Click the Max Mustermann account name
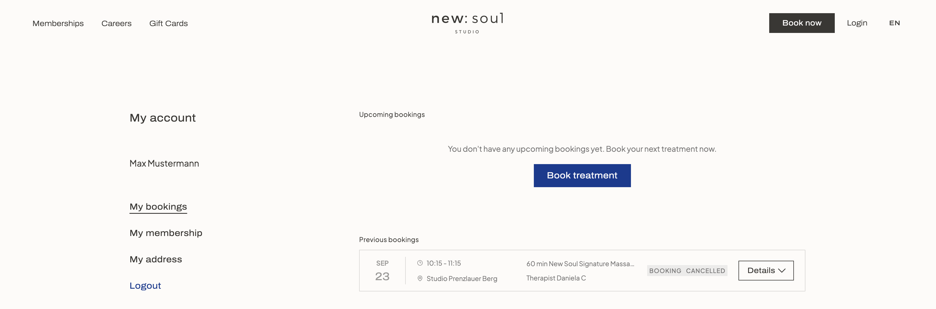Screen dimensions: 936x309 (164, 164)
